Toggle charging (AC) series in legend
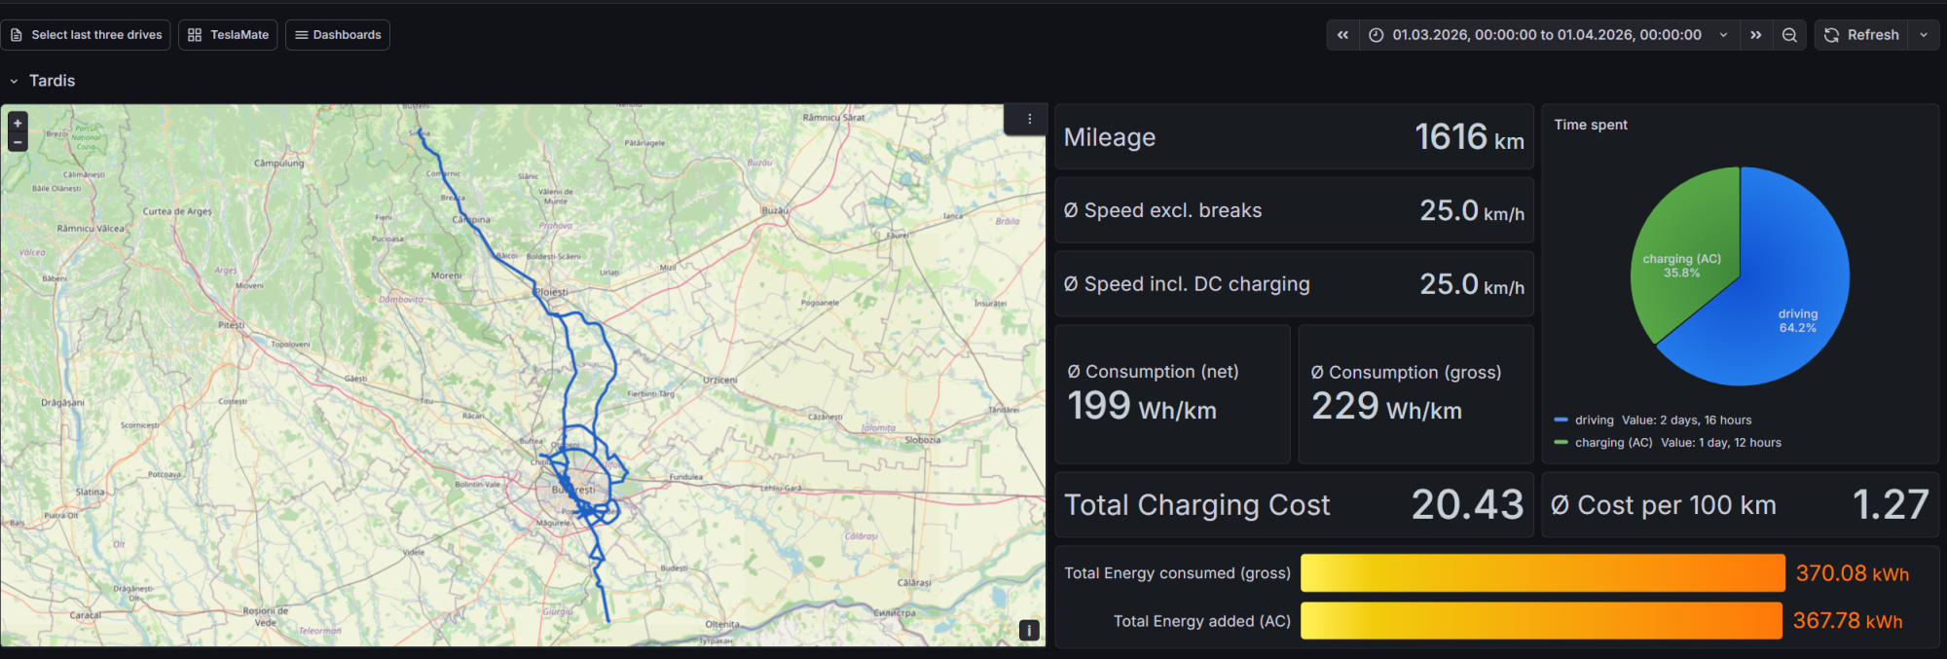 tap(1613, 443)
